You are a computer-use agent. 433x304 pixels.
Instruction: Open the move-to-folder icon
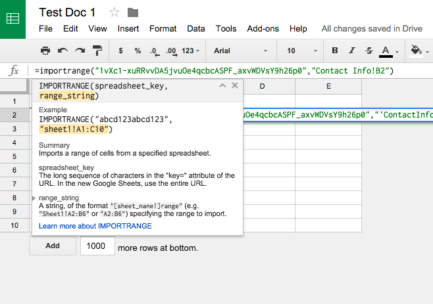click(133, 12)
